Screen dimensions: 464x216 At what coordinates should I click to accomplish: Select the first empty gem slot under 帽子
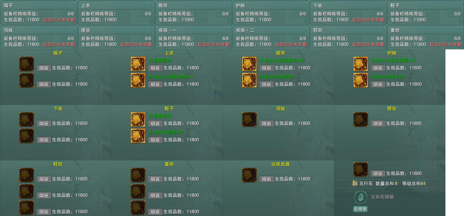27,64
